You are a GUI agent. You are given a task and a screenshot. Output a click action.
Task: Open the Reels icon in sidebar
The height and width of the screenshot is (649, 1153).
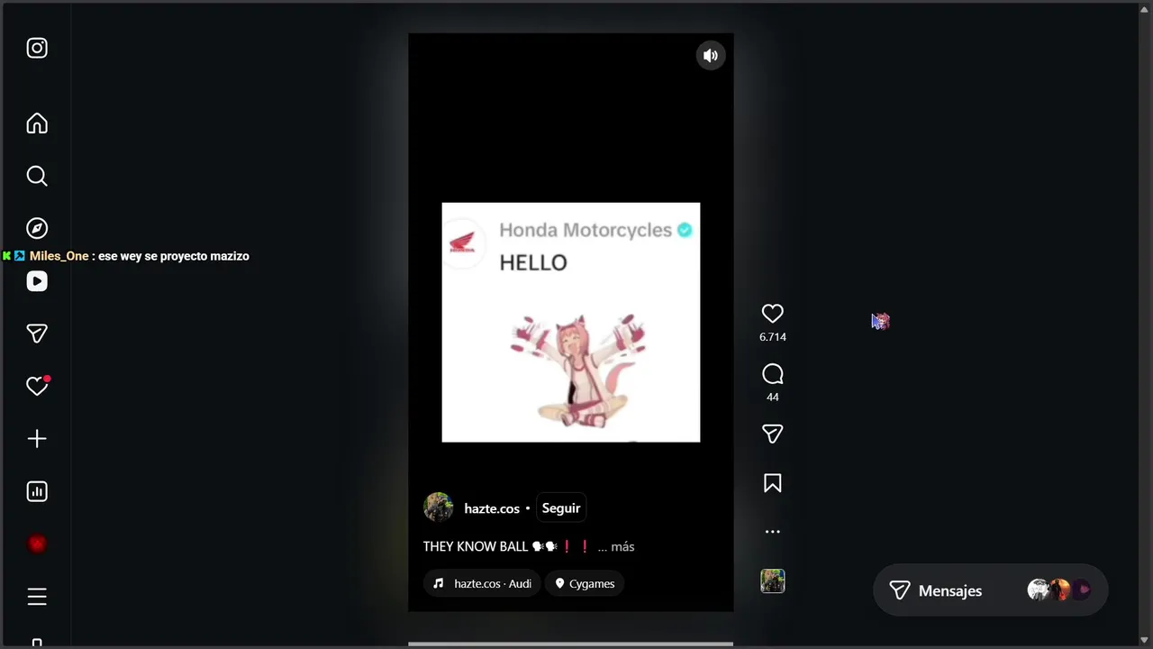coord(37,281)
